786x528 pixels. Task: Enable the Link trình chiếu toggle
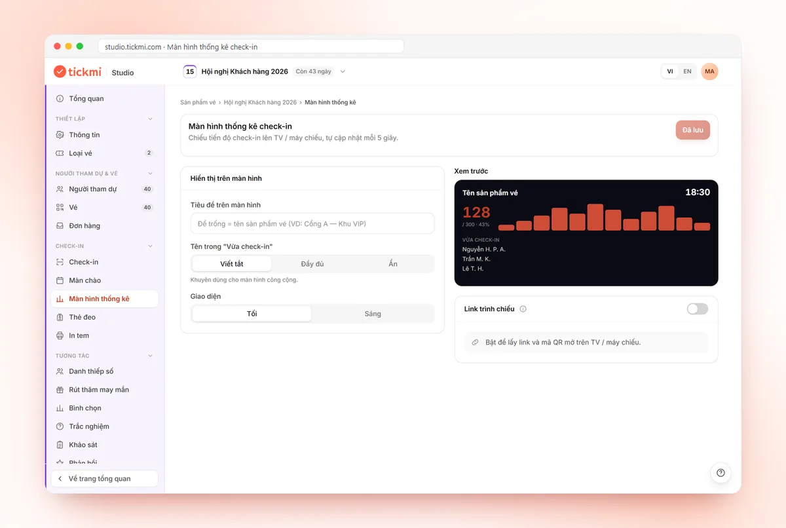pyautogui.click(x=698, y=309)
